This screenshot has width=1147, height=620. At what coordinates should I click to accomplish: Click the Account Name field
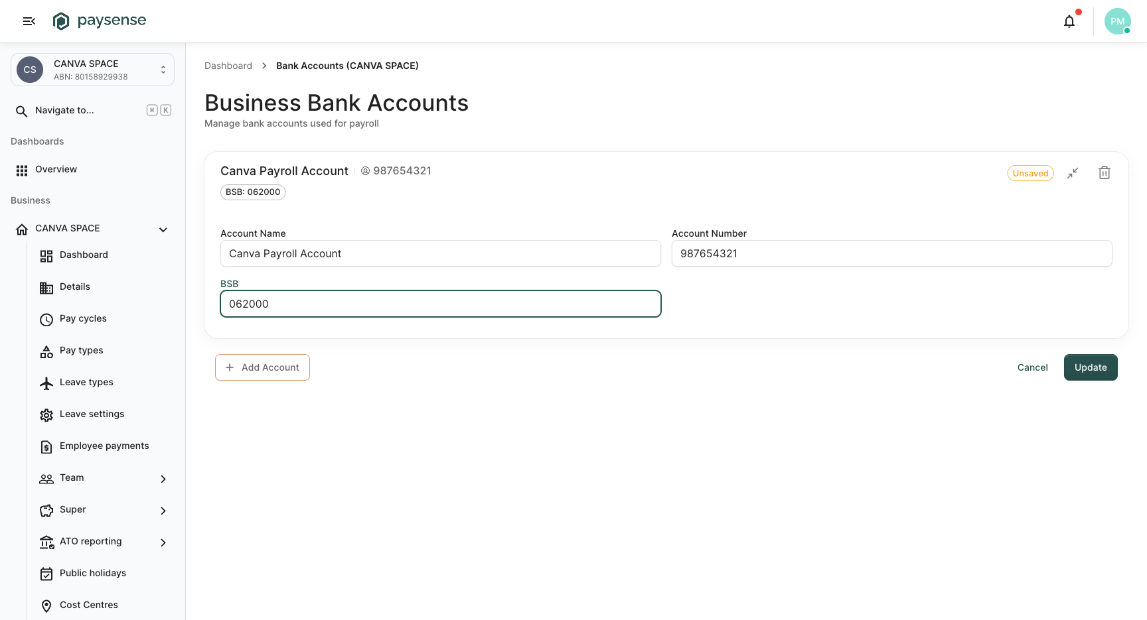point(441,253)
